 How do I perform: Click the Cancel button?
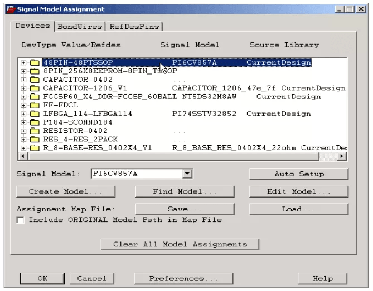tap(92, 278)
